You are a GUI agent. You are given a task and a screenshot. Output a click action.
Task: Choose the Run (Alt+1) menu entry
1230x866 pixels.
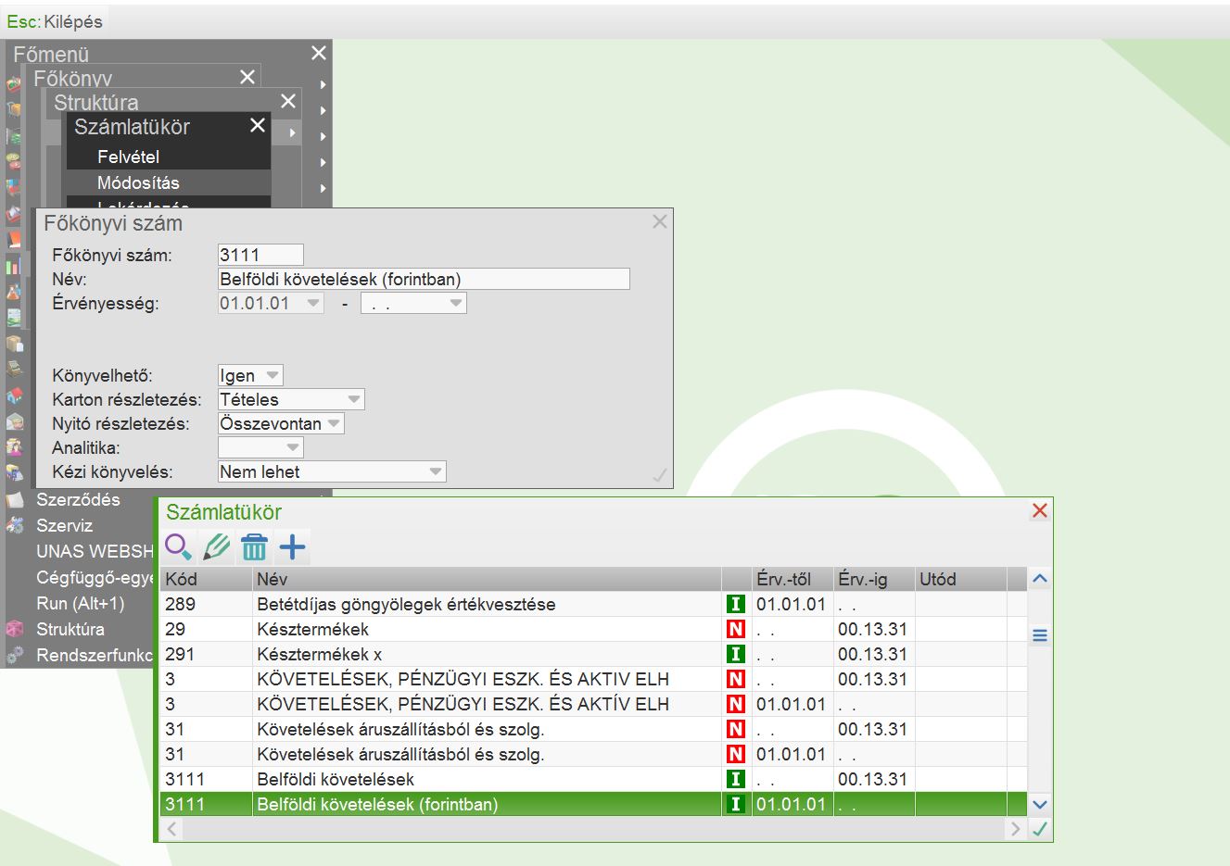(x=80, y=603)
